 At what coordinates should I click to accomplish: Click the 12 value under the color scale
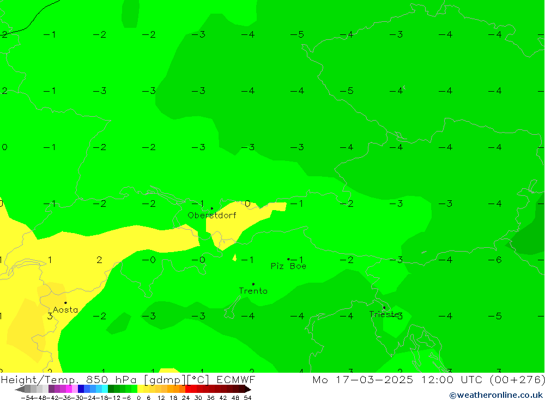point(161,398)
